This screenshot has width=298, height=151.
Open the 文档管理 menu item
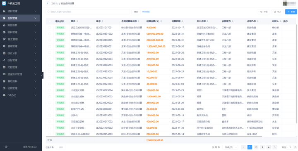(x=20, y=67)
